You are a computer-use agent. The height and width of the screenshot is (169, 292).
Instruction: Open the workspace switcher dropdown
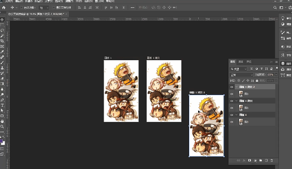pos(283,8)
